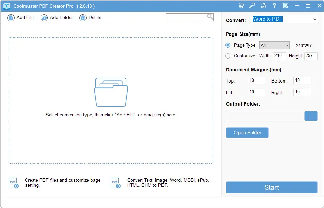The width and height of the screenshot is (324, 208).
Task: Click the Open Folder button
Action: [x=247, y=133]
